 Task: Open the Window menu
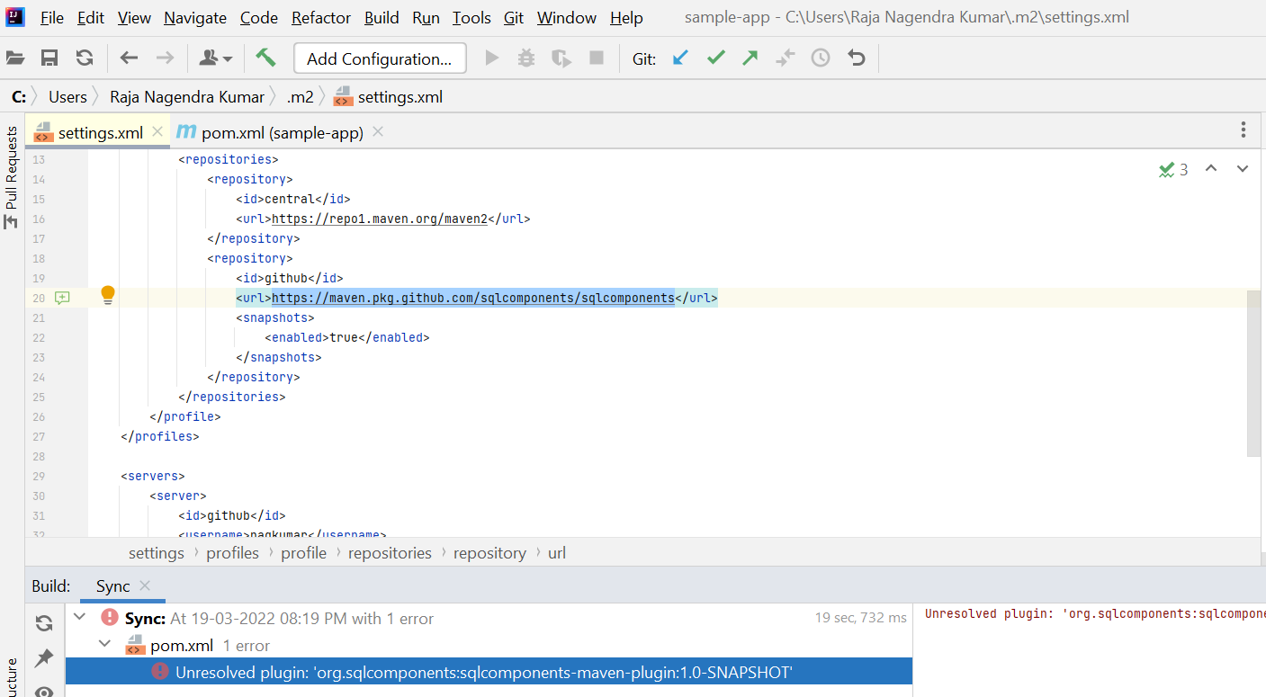coord(567,18)
